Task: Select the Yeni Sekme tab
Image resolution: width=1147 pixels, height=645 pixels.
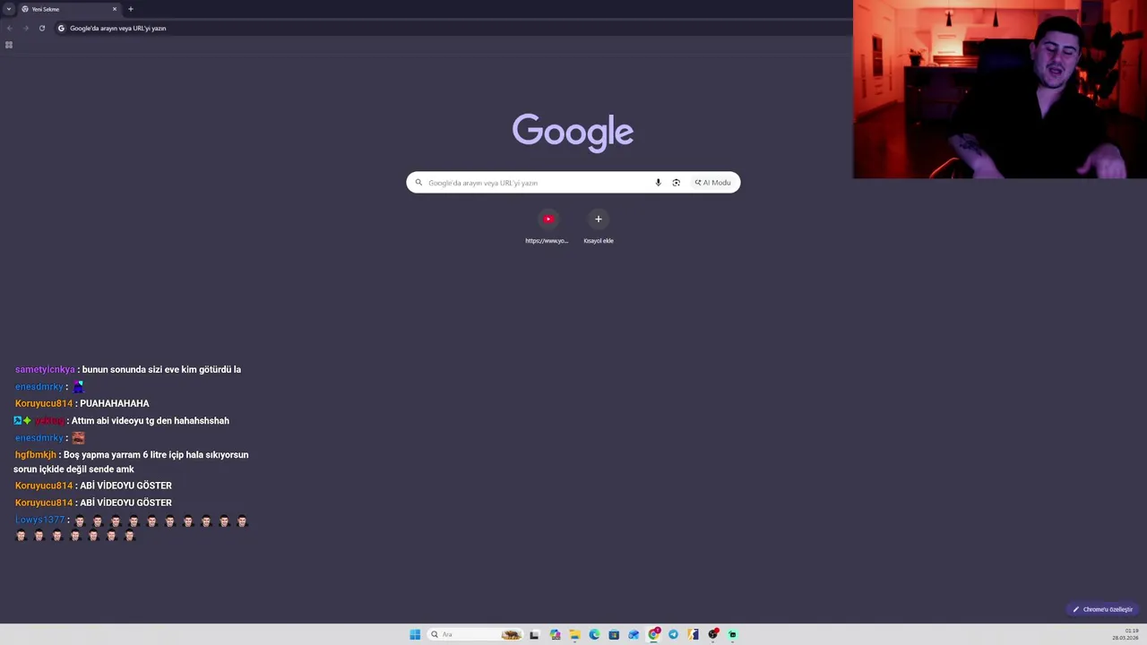Action: (69, 9)
